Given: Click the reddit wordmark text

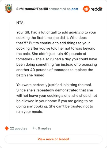Looking at the screenshot, I should [x=96, y=9].
